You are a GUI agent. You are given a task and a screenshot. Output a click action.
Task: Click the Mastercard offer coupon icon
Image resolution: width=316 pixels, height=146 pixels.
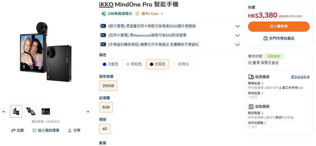click(x=103, y=35)
